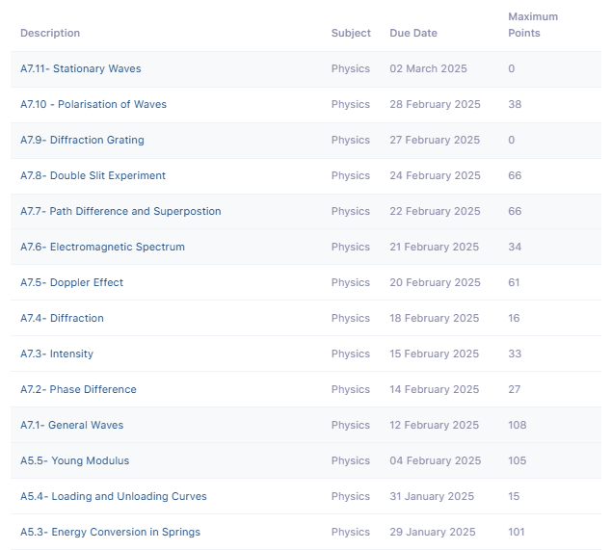
Task: Sort table by Due Date header
Action: click(413, 33)
